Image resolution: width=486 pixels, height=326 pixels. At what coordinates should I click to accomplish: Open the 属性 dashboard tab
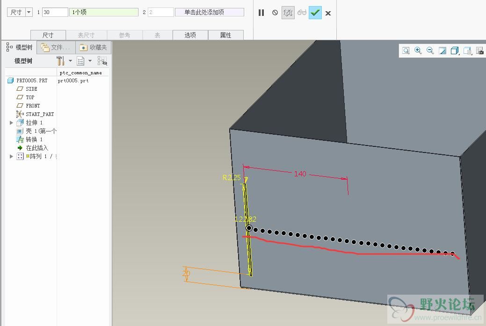(225, 35)
